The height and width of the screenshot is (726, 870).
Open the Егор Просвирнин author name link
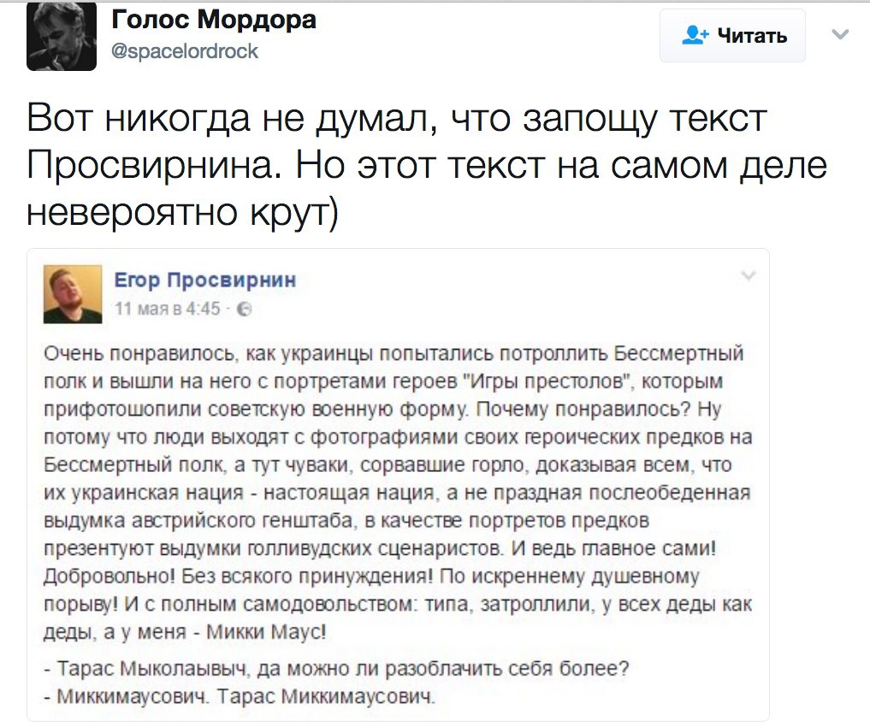pyautogui.click(x=205, y=280)
